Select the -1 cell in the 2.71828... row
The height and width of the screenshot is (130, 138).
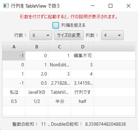click(x=14, y=83)
